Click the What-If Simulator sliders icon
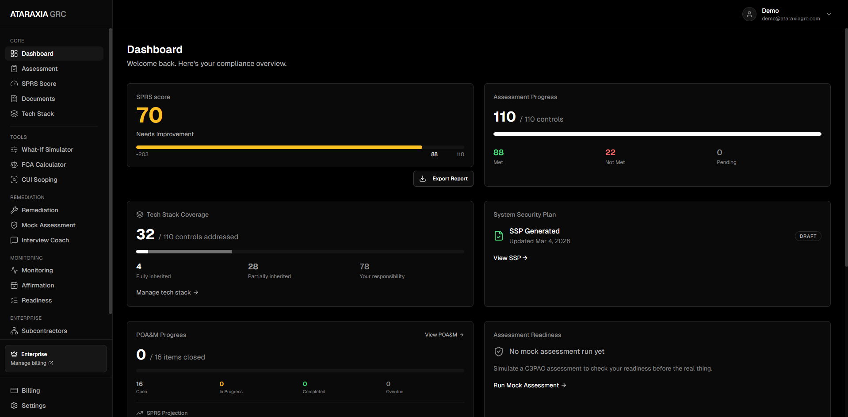Image resolution: width=848 pixels, height=417 pixels. coord(14,149)
